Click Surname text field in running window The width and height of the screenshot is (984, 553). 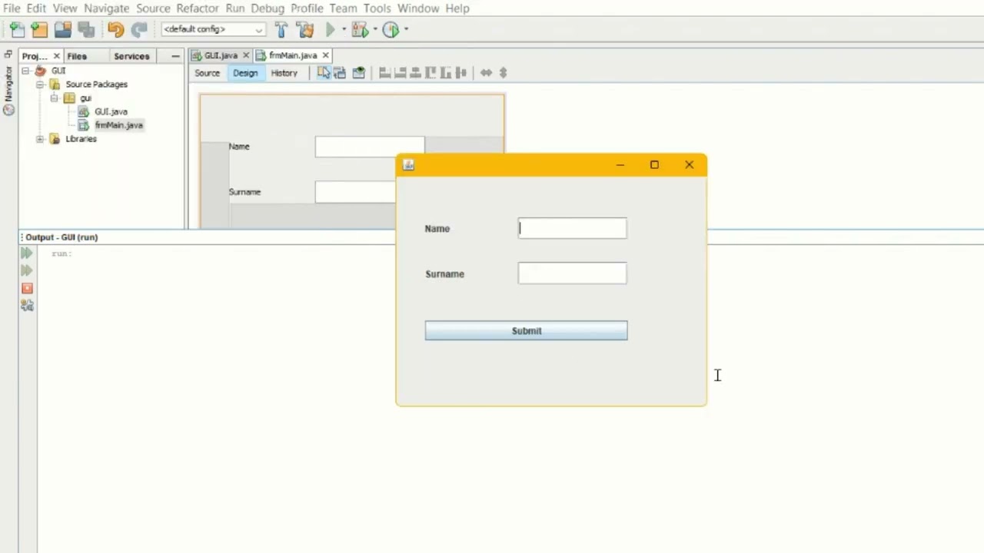pyautogui.click(x=572, y=273)
